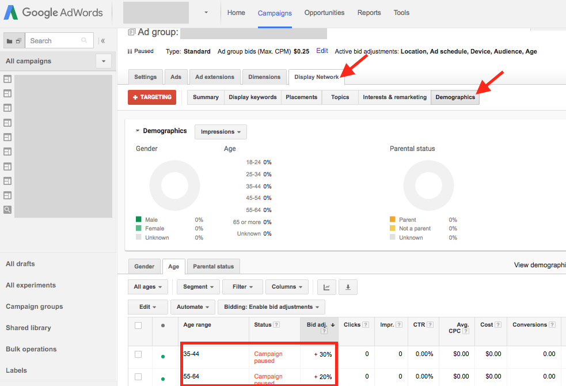
Task: Collapse the left sidebar with double chevron
Action: pos(102,41)
